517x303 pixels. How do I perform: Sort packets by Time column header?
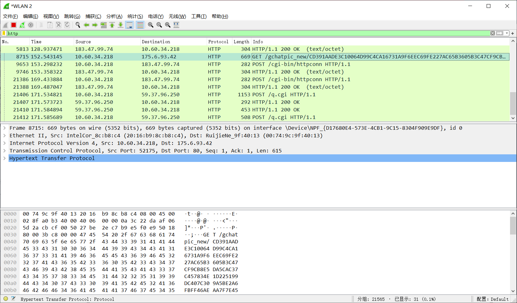pos(52,42)
